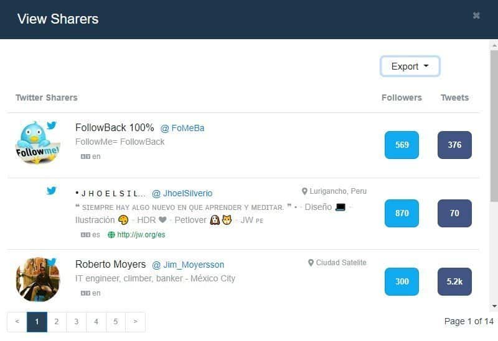Image resolution: width=498 pixels, height=341 pixels.
Task: Click the Ciudad Satelite location pin icon
Action: pyautogui.click(x=311, y=263)
